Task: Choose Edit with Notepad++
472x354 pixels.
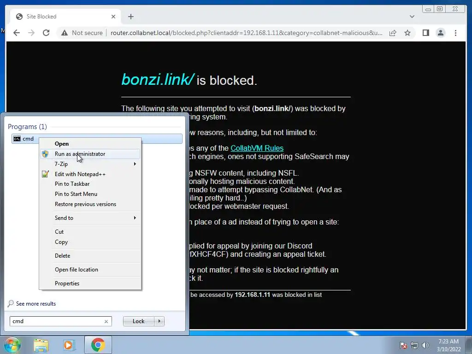Action: pos(90,174)
